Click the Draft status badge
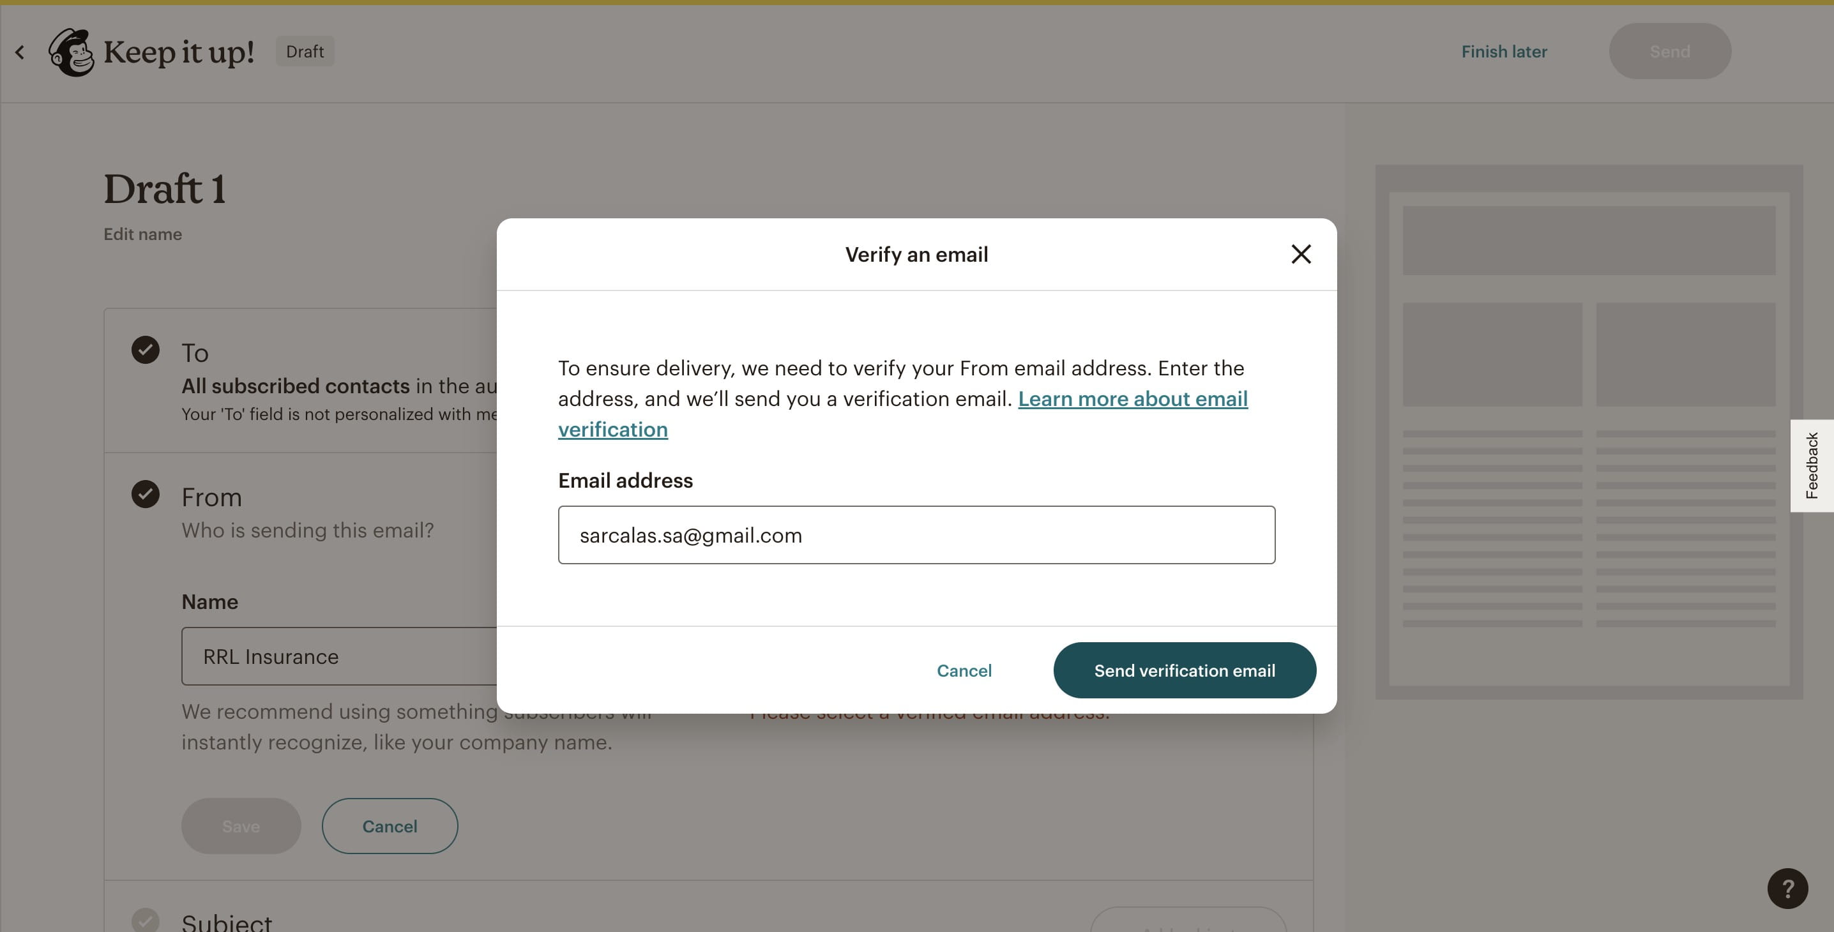 coord(305,51)
